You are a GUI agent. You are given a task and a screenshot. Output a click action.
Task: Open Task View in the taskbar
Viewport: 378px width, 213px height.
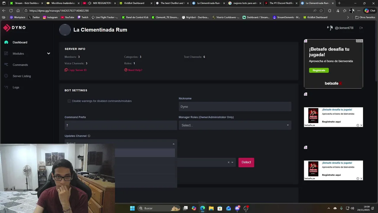pyautogui.click(x=185, y=208)
